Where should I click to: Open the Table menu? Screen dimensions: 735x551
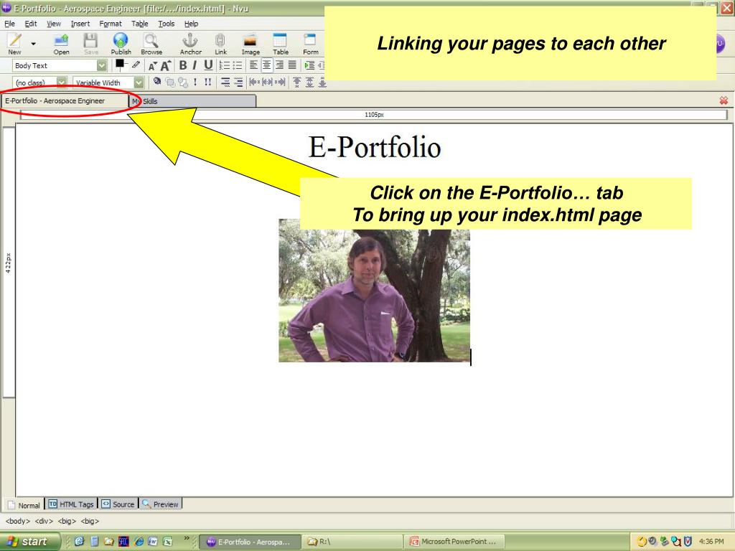tap(140, 24)
